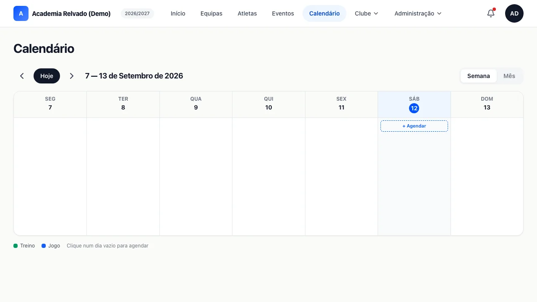The width and height of the screenshot is (537, 302).
Task: Click the 'Clique num dia vazio para agendar' hint
Action: (107, 246)
